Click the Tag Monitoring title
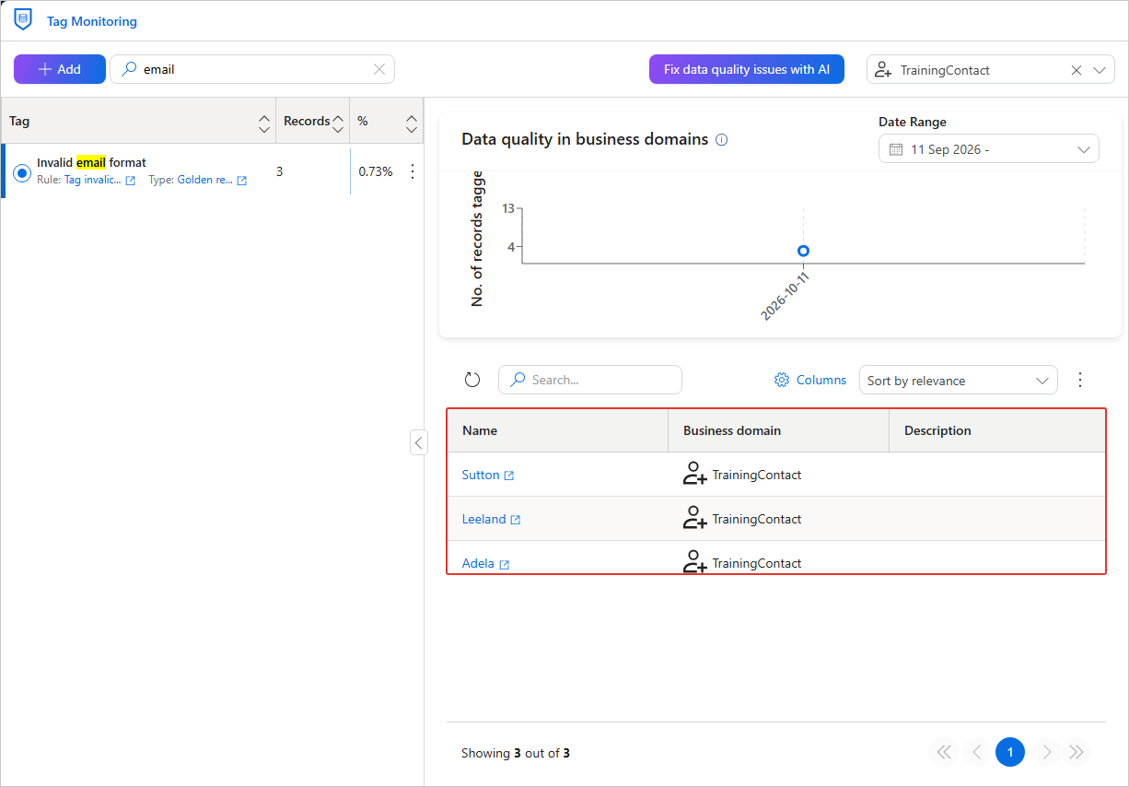 tap(92, 21)
